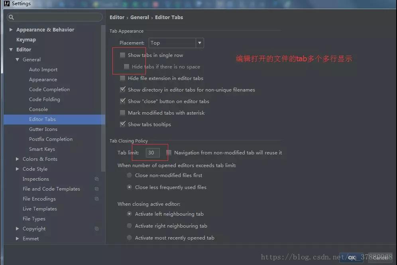This screenshot has width=397, height=265.
Task: Click the IntelliJ logo icon in title bar
Action: click(7, 4)
